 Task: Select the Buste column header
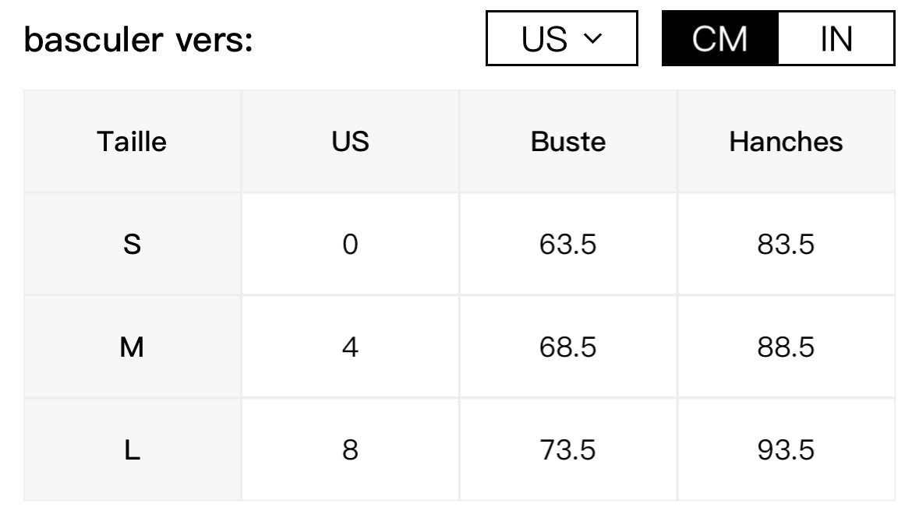pyautogui.click(x=567, y=141)
